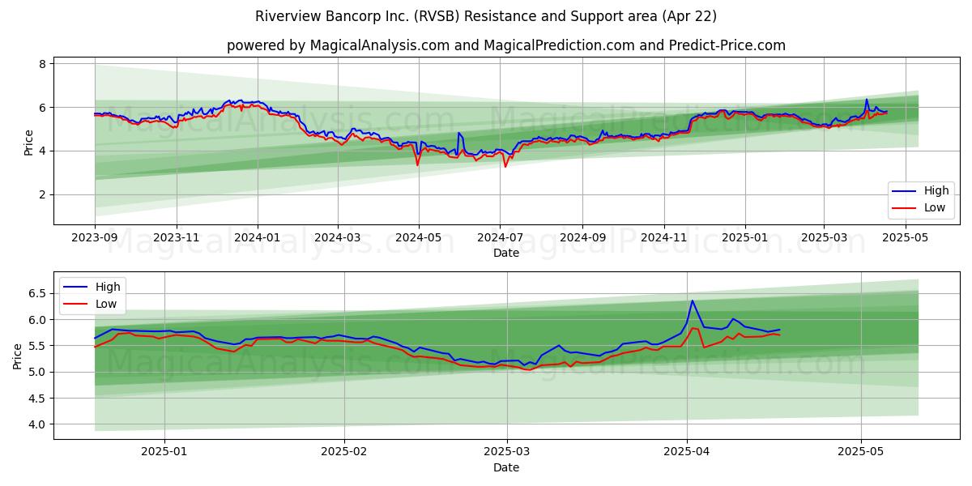
Task: Click the '6.5' tick on the bottom price axis
Action: point(38,294)
